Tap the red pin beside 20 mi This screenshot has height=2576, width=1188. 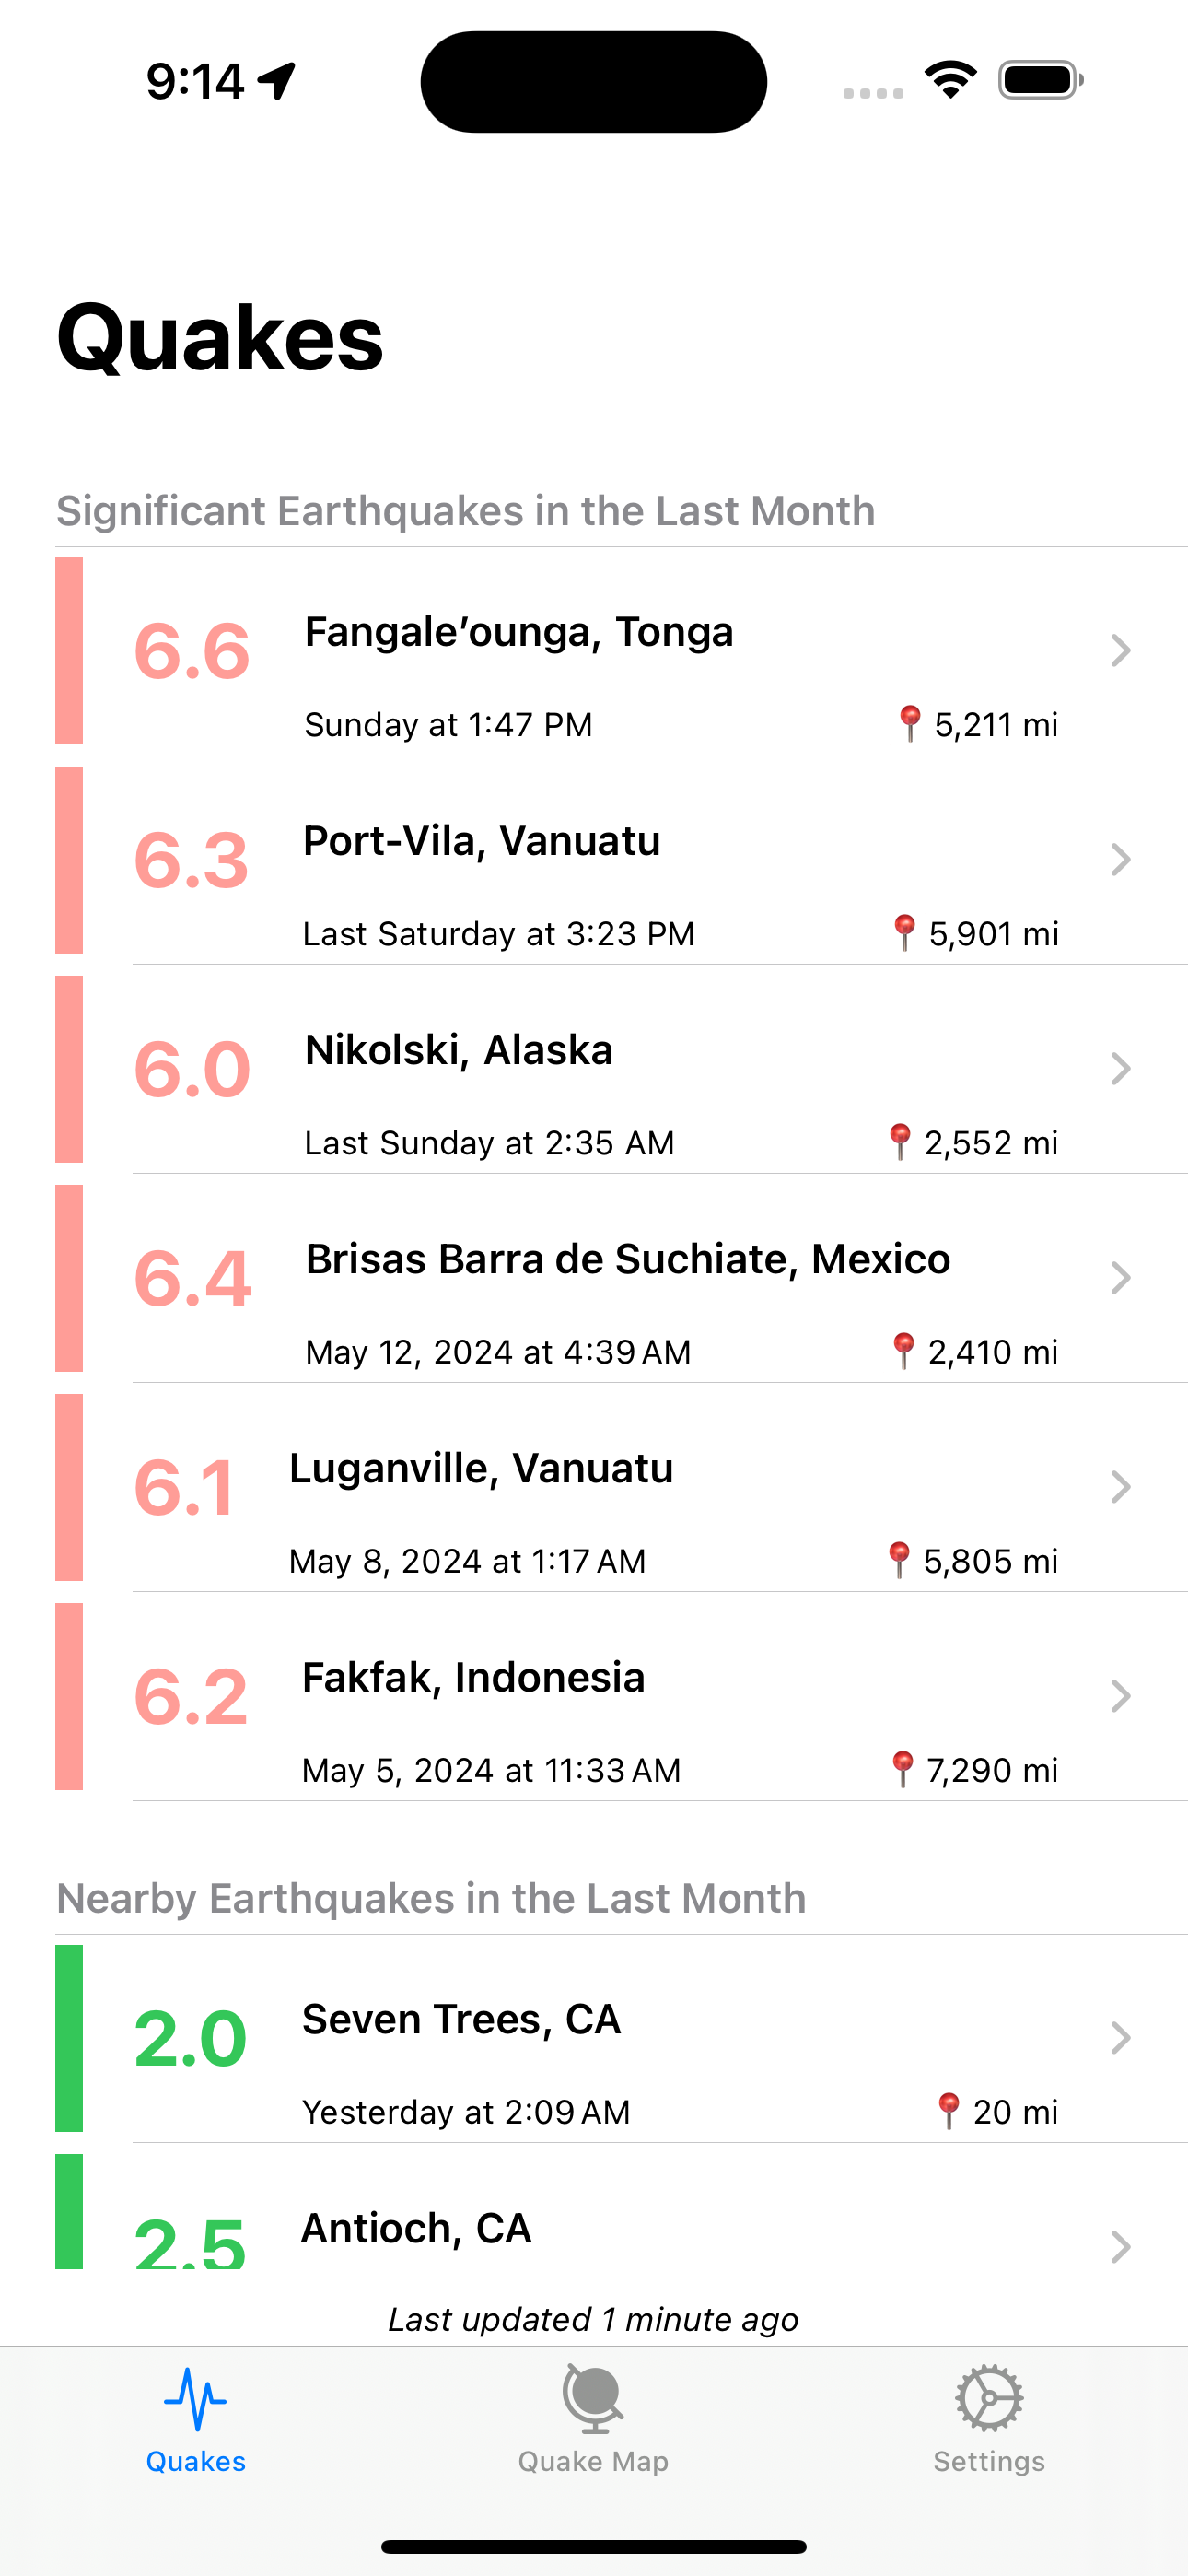click(948, 2110)
